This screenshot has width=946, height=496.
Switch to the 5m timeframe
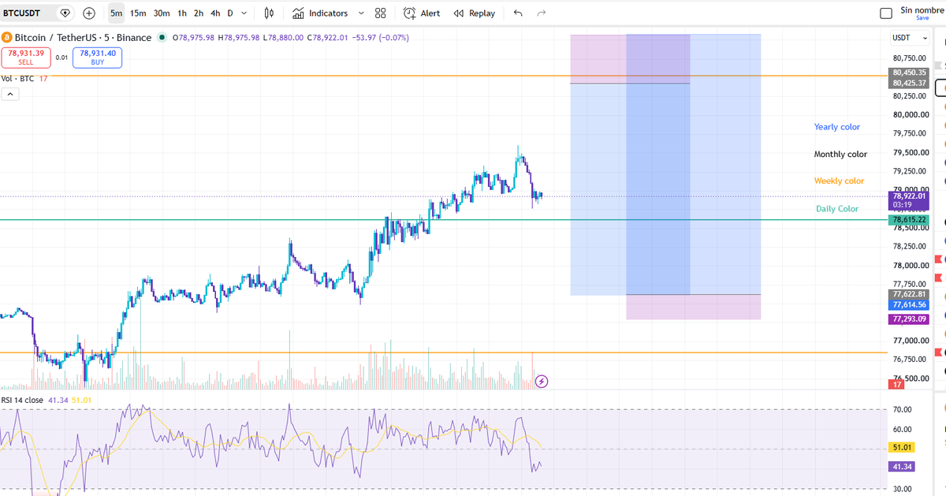(x=117, y=13)
